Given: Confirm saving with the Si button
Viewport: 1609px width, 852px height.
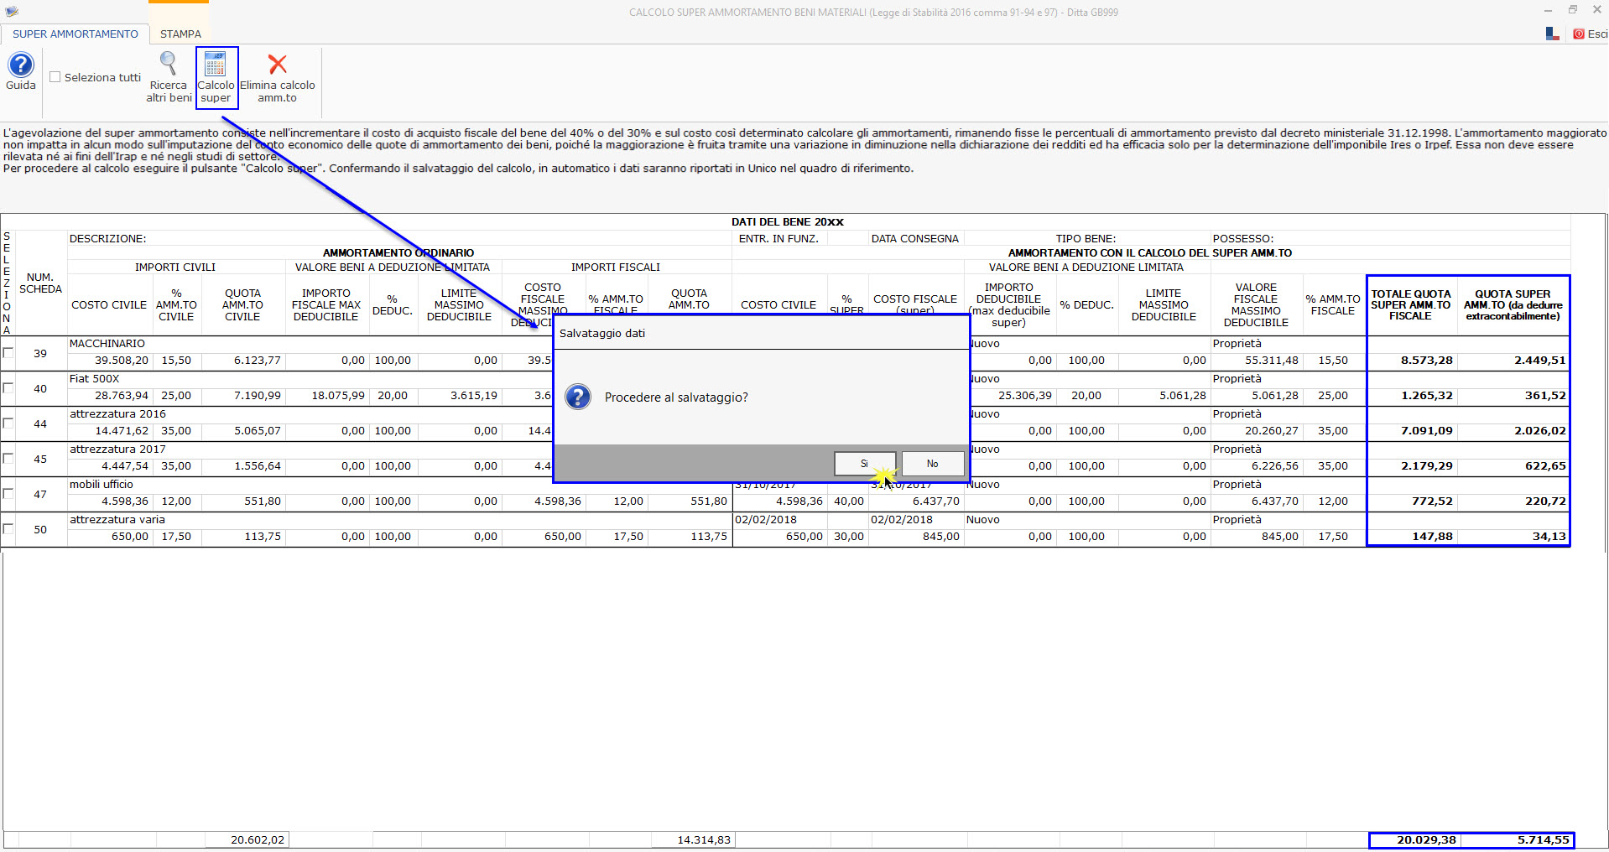Looking at the screenshot, I should 865,464.
